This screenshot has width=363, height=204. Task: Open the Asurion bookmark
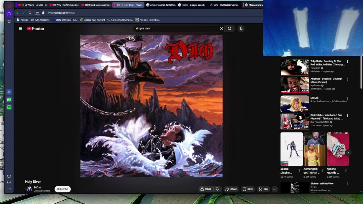[x=23, y=20]
